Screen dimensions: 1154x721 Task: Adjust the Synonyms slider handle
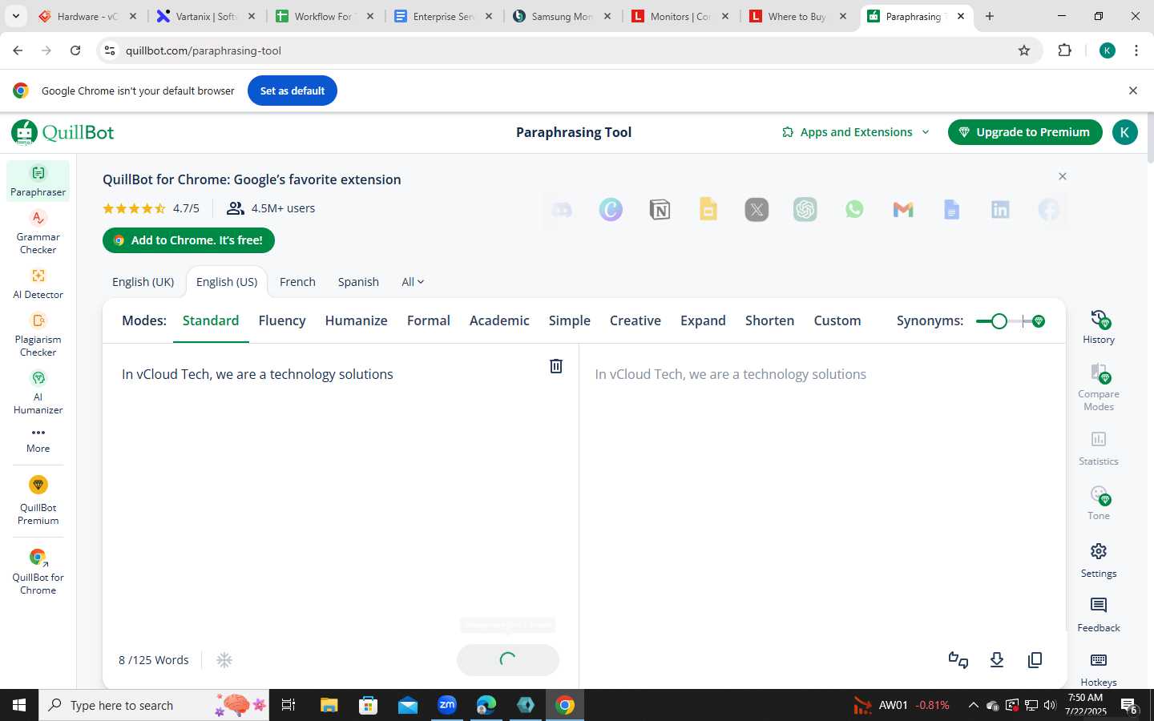(x=999, y=321)
